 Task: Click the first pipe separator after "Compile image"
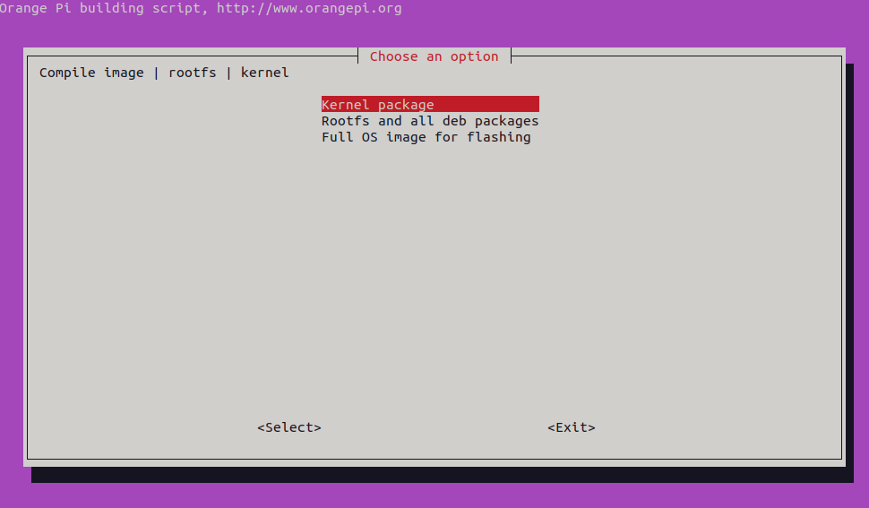tap(157, 73)
